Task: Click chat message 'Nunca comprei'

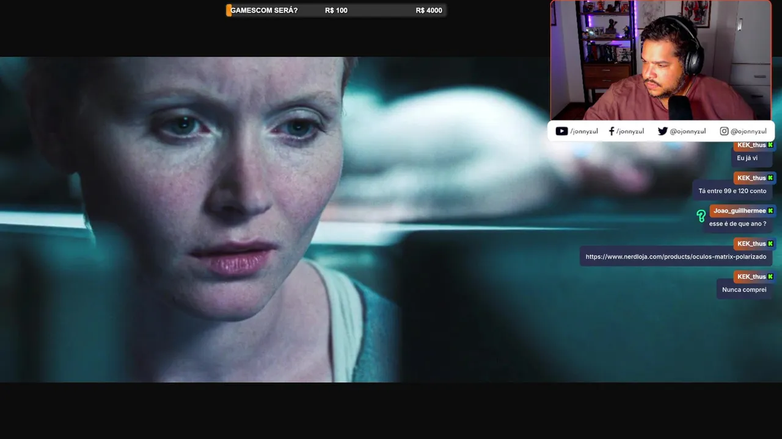Action: pyautogui.click(x=744, y=290)
